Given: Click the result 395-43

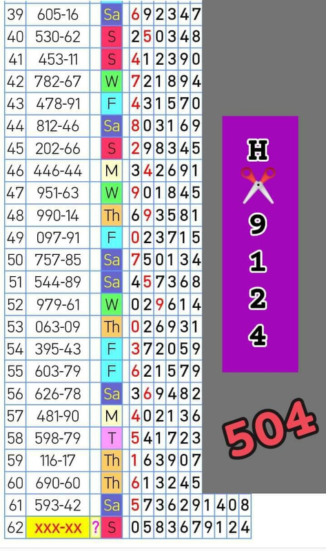Looking at the screenshot, I should (x=58, y=349).
